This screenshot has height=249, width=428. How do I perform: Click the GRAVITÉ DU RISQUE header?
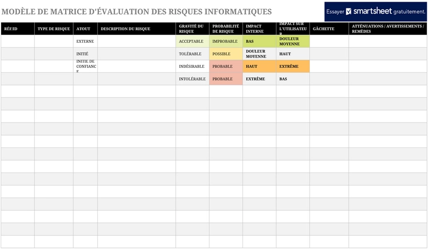click(x=193, y=28)
